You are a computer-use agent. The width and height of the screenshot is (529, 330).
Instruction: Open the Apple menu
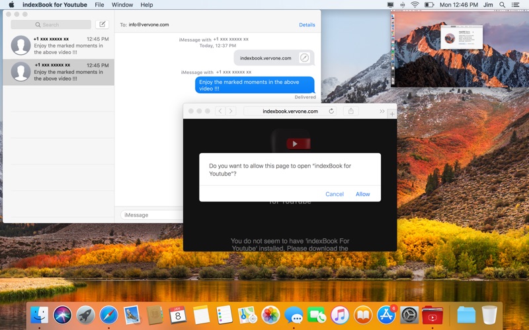pyautogui.click(x=11, y=5)
